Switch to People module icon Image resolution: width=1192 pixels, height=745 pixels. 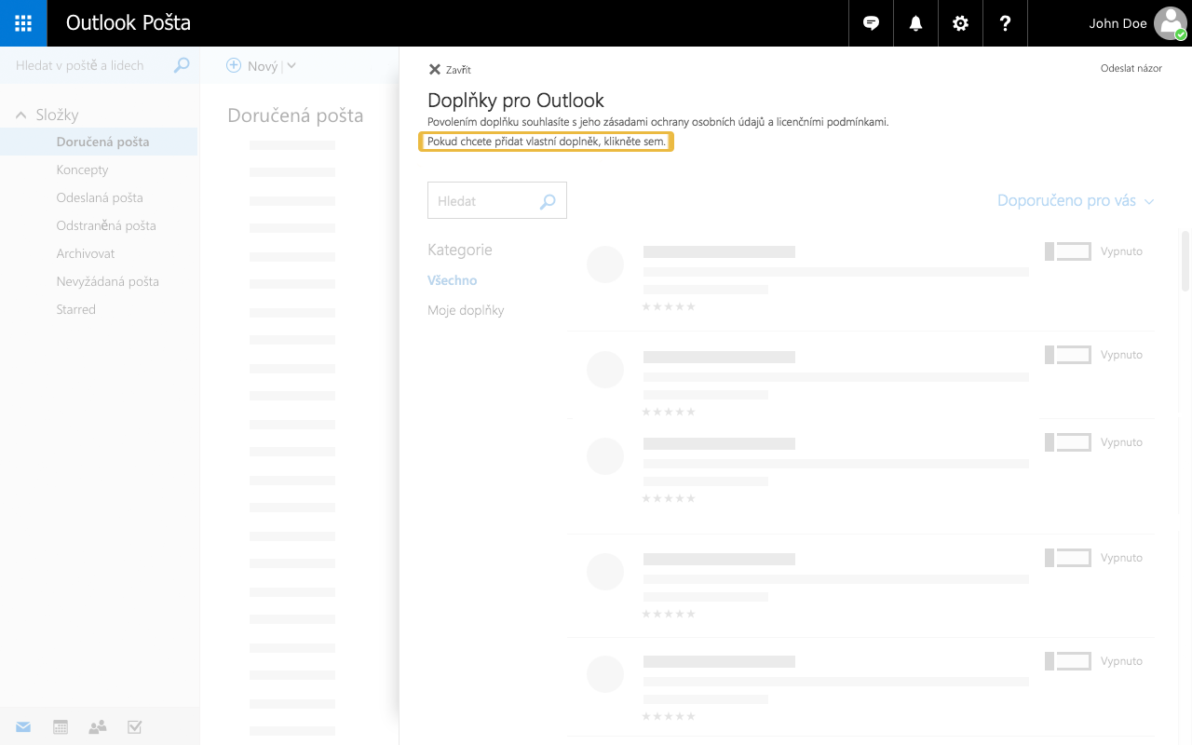pyautogui.click(x=98, y=727)
